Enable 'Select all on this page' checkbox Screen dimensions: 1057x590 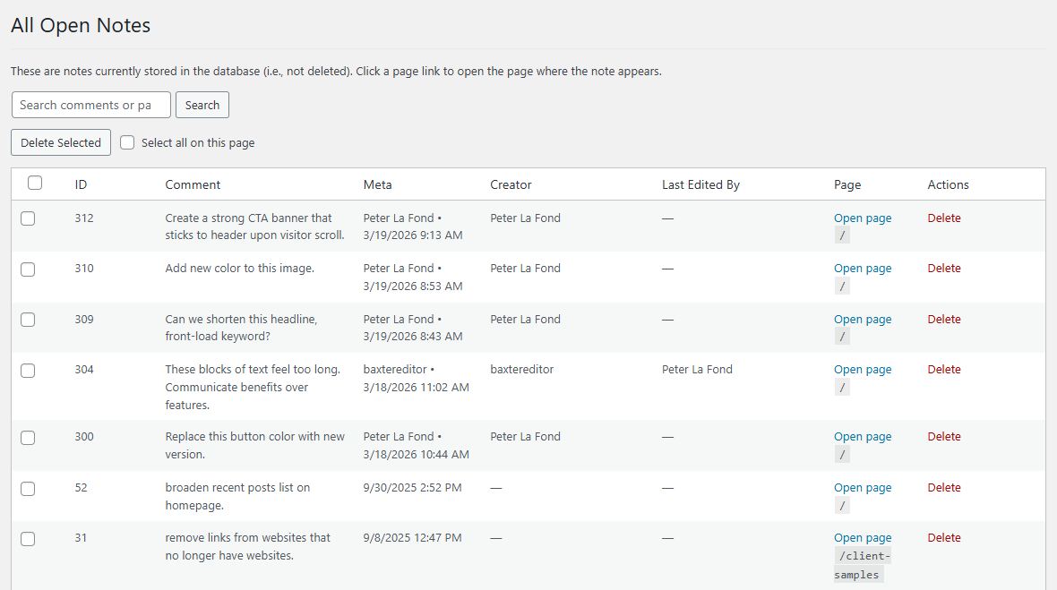coord(127,142)
